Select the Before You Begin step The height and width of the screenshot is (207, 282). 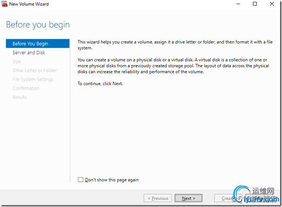37,44
